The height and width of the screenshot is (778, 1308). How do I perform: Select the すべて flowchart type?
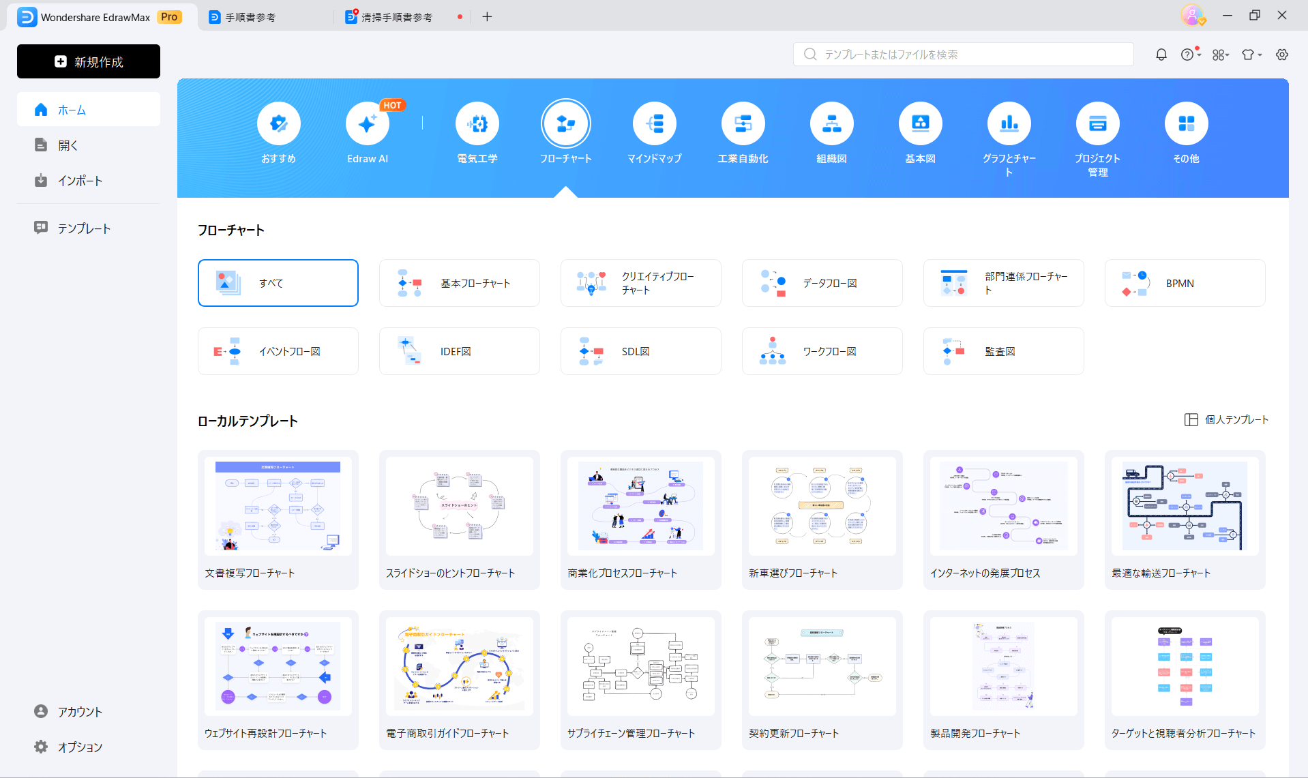coord(278,283)
